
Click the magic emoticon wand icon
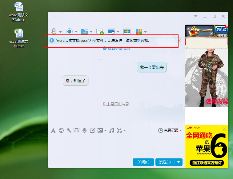point(69,130)
